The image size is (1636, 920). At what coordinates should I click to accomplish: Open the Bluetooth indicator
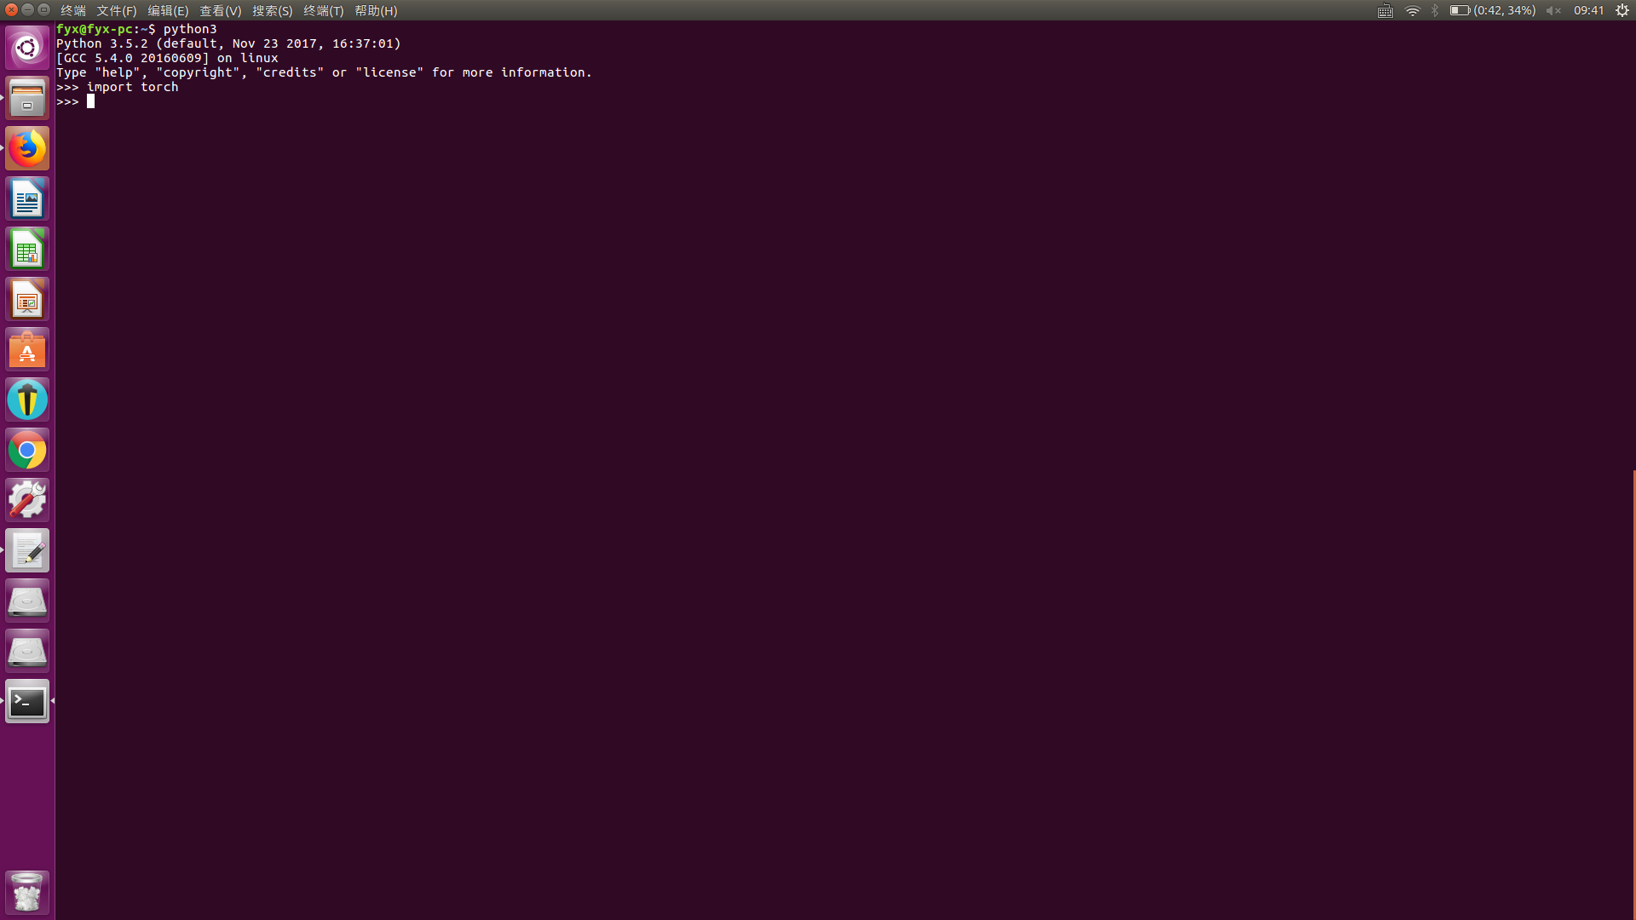tap(1435, 10)
